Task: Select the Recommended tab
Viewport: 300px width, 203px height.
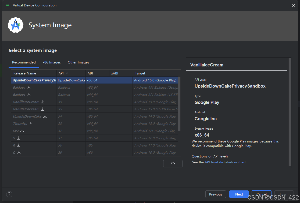Action: point(24,62)
